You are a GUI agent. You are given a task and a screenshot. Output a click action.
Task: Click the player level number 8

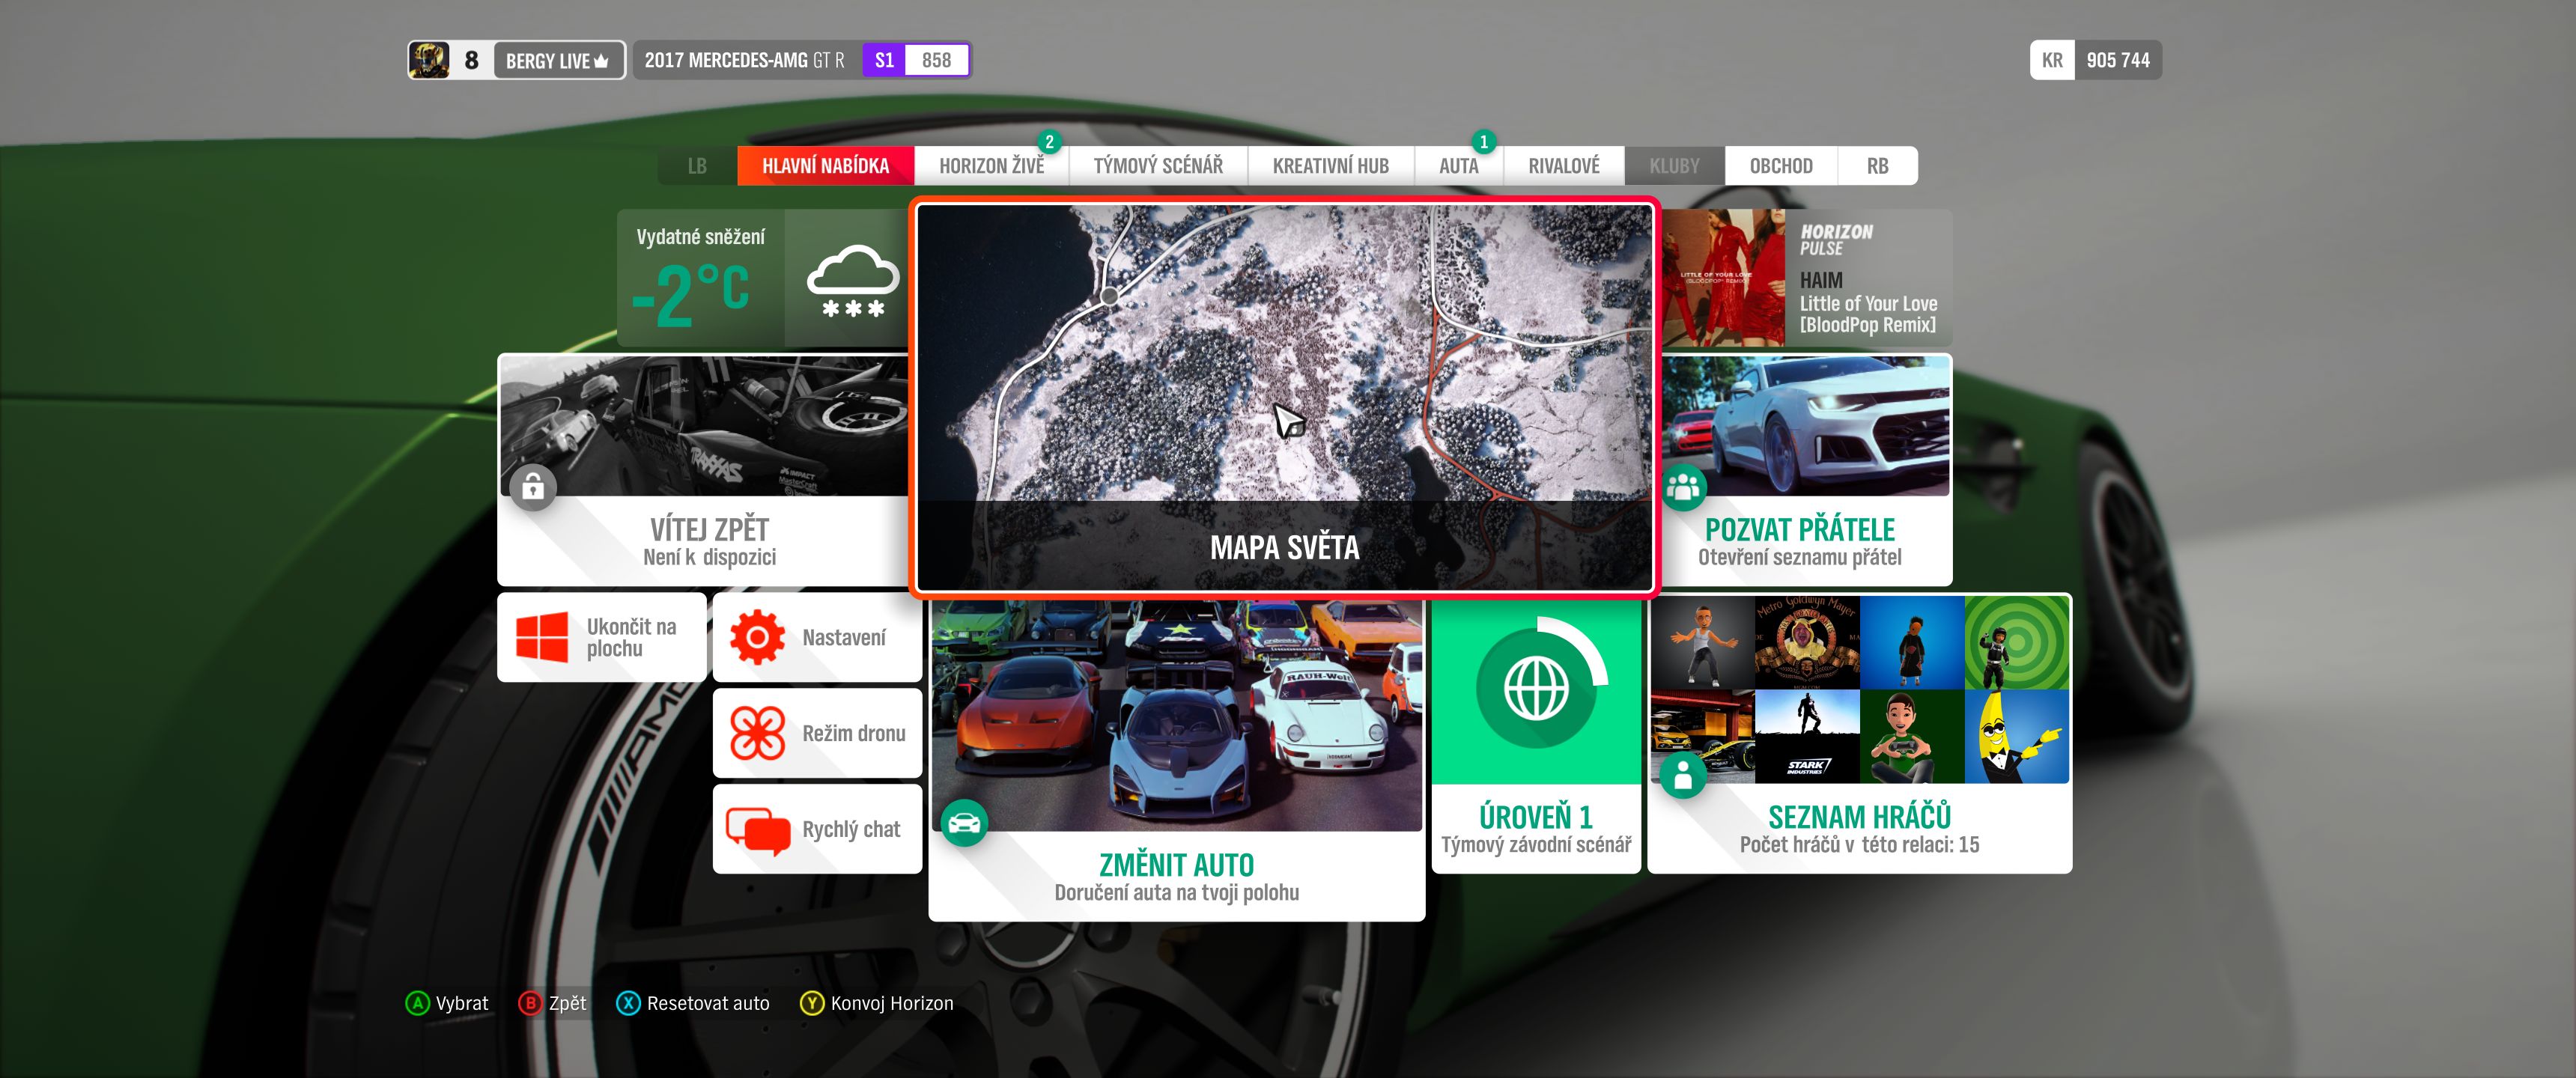[x=471, y=60]
